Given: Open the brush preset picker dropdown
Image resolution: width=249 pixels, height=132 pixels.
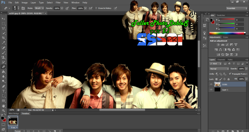Looking at the screenshot, I should (18, 8).
